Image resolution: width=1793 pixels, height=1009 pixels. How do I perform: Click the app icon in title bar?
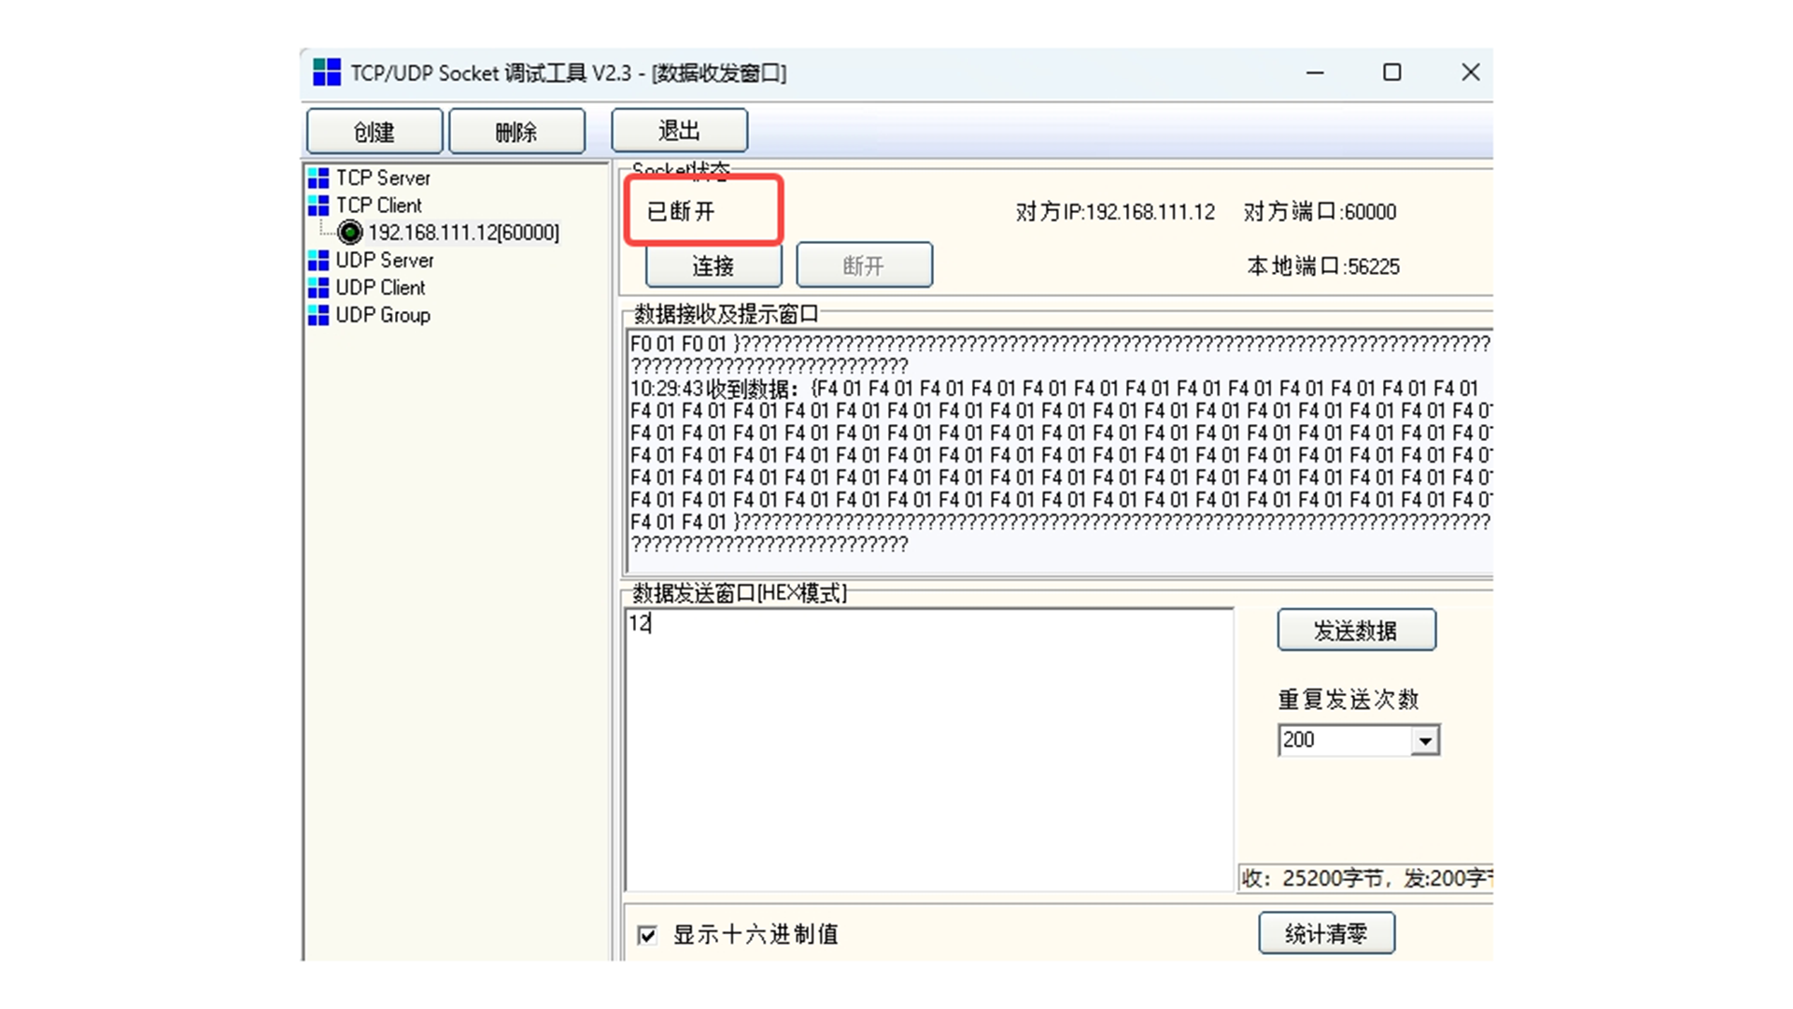click(327, 72)
